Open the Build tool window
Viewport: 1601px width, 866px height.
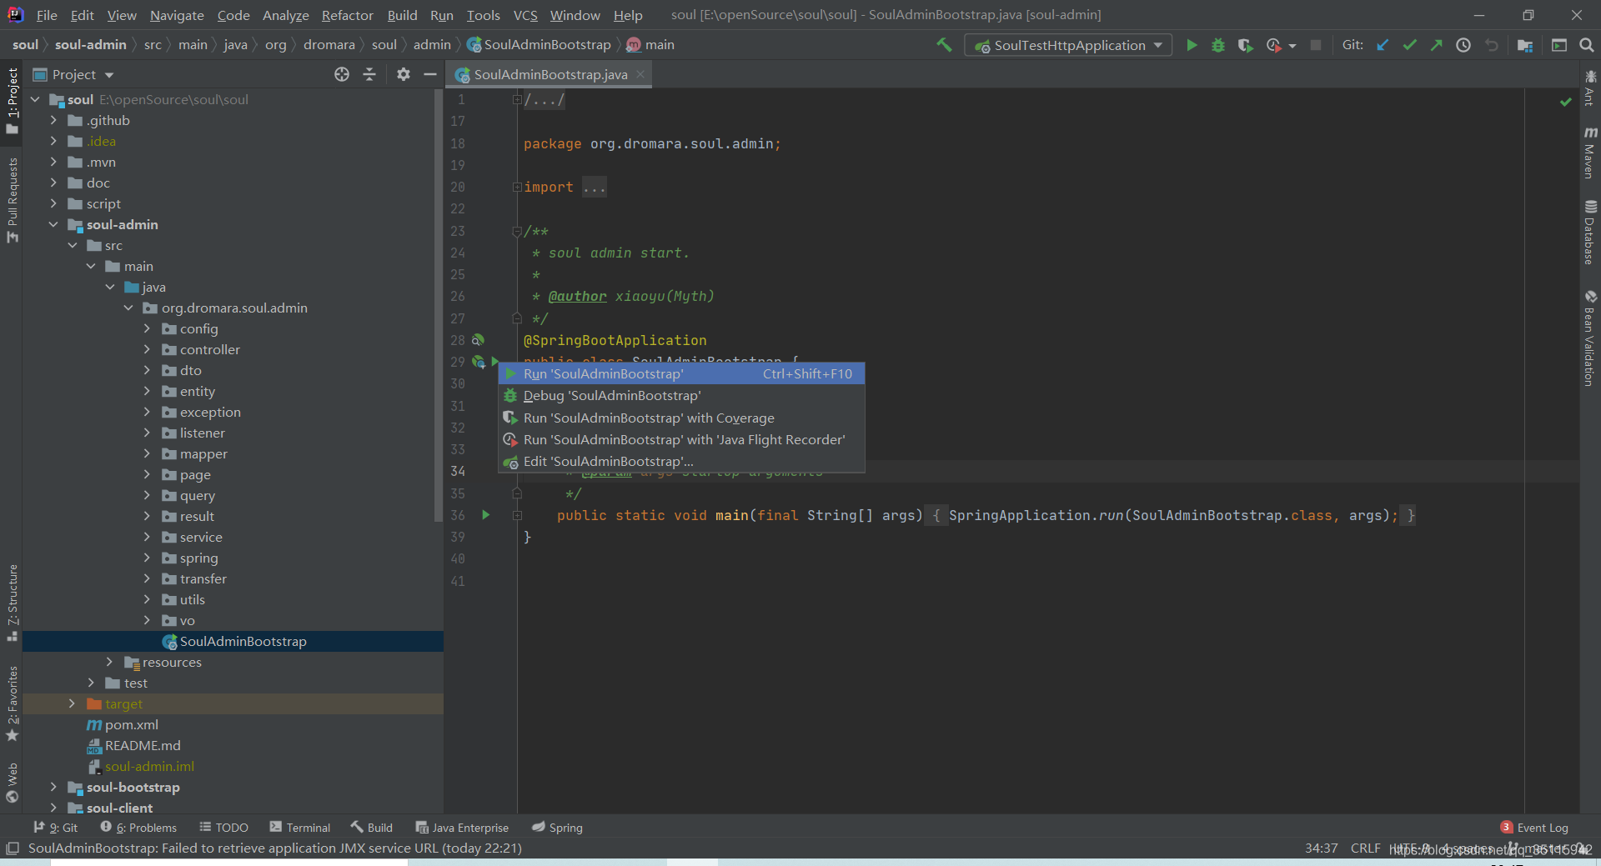tap(371, 828)
